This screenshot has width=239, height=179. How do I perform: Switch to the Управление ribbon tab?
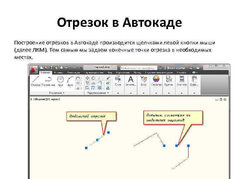tap(123, 73)
